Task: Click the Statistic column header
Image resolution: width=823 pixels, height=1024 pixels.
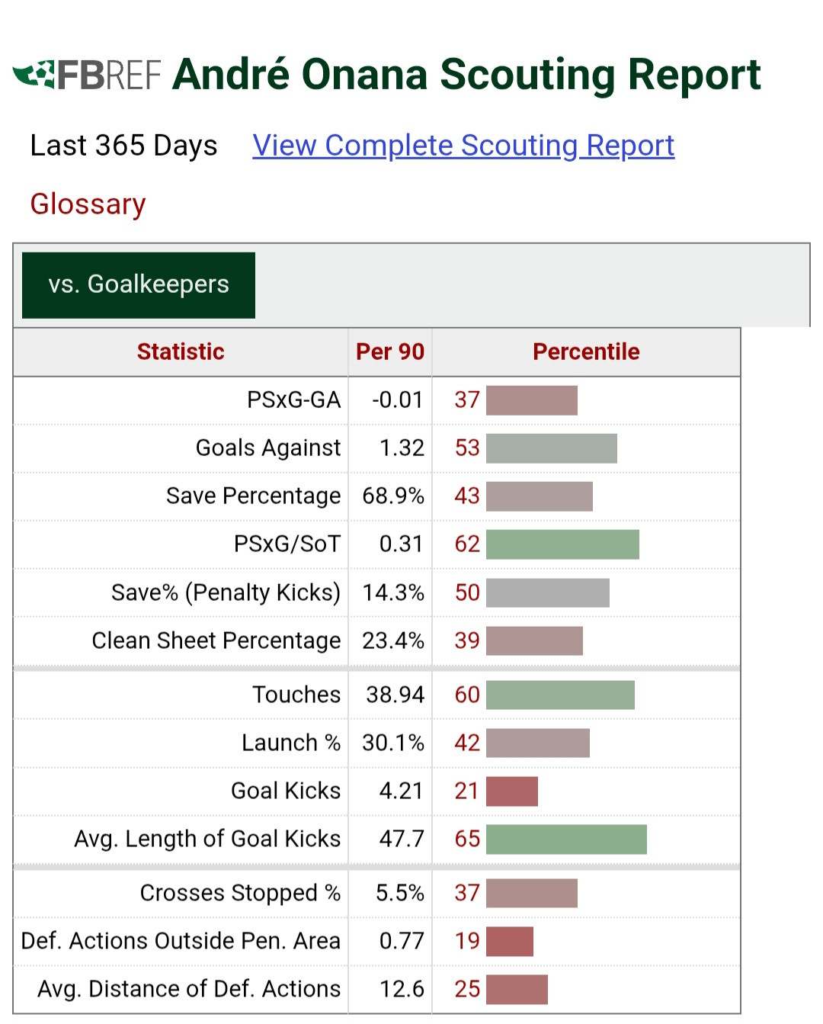Action: pos(181,351)
